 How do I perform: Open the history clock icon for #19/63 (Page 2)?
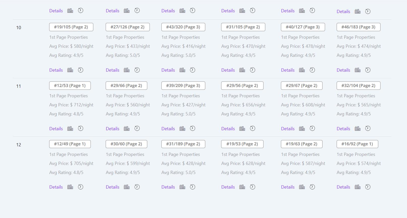point(312,187)
